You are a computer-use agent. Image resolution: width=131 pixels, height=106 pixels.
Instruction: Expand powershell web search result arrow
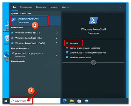point(57,55)
